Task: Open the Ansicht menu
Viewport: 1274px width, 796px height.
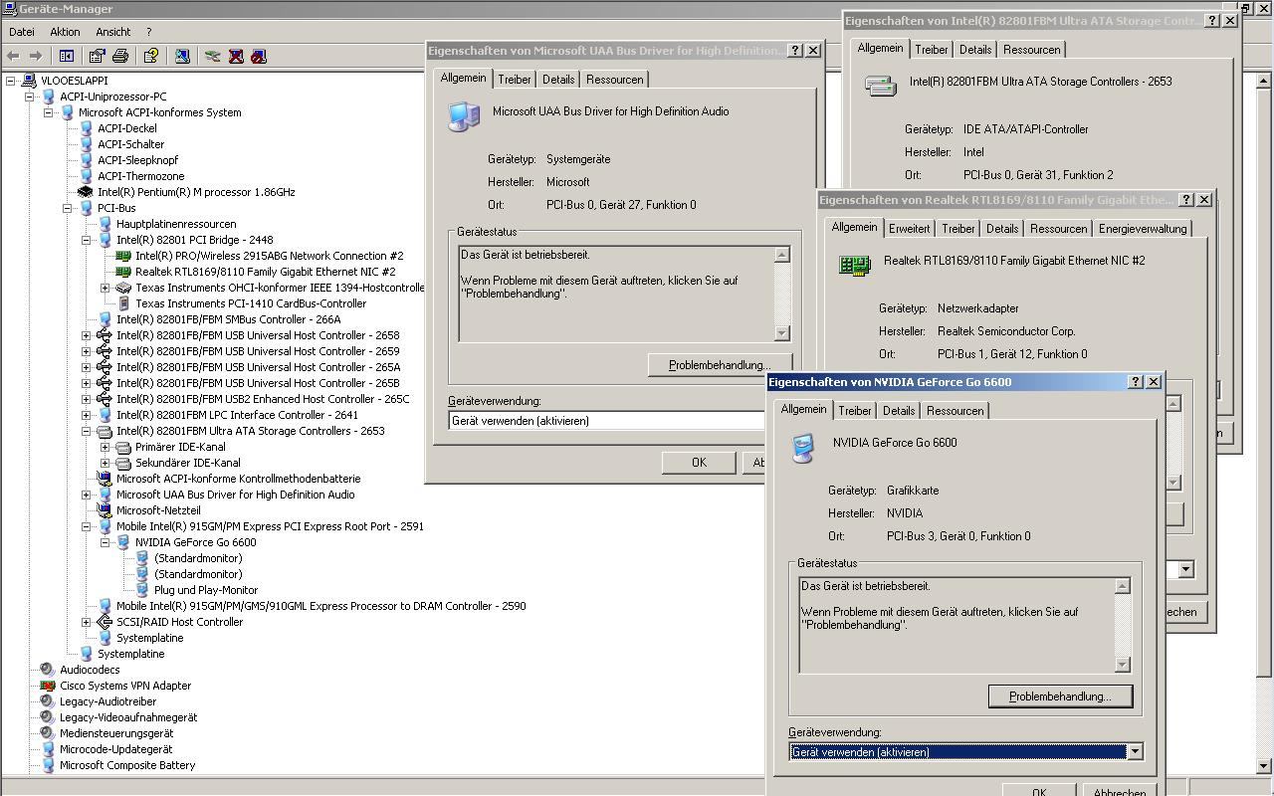Action: (x=112, y=32)
